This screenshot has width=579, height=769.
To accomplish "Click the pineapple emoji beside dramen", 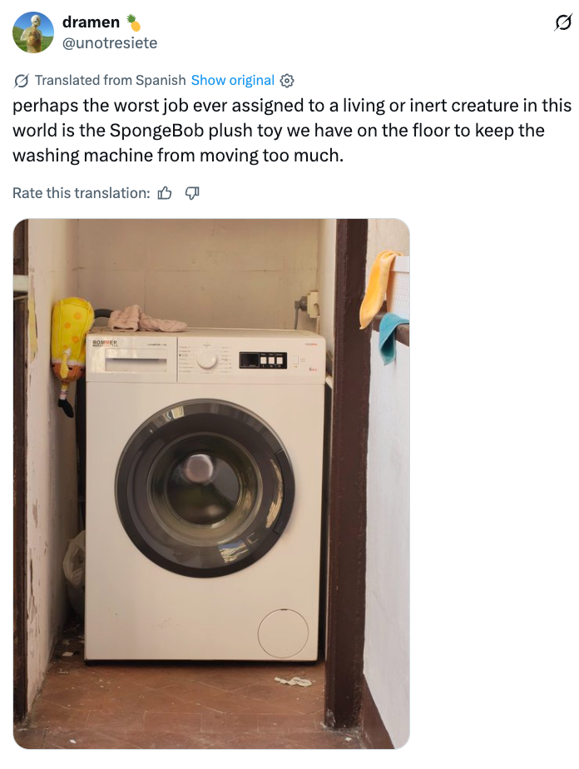I will [133, 22].
